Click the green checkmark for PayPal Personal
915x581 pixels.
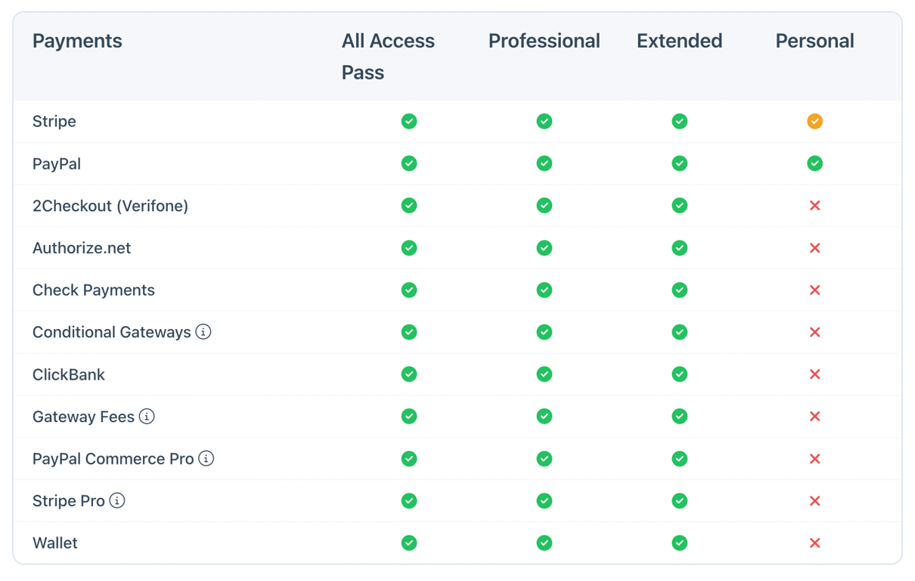click(814, 163)
